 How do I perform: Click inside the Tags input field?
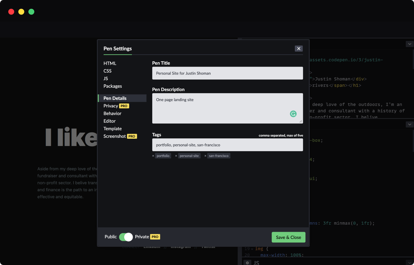(227, 145)
